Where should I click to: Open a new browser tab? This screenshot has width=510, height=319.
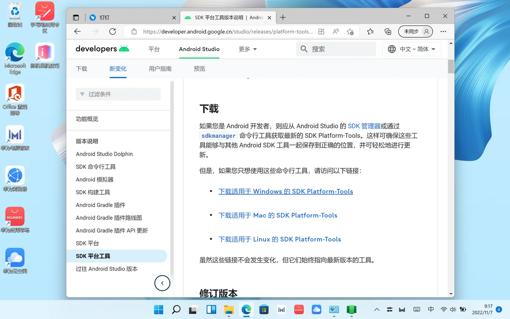click(283, 17)
